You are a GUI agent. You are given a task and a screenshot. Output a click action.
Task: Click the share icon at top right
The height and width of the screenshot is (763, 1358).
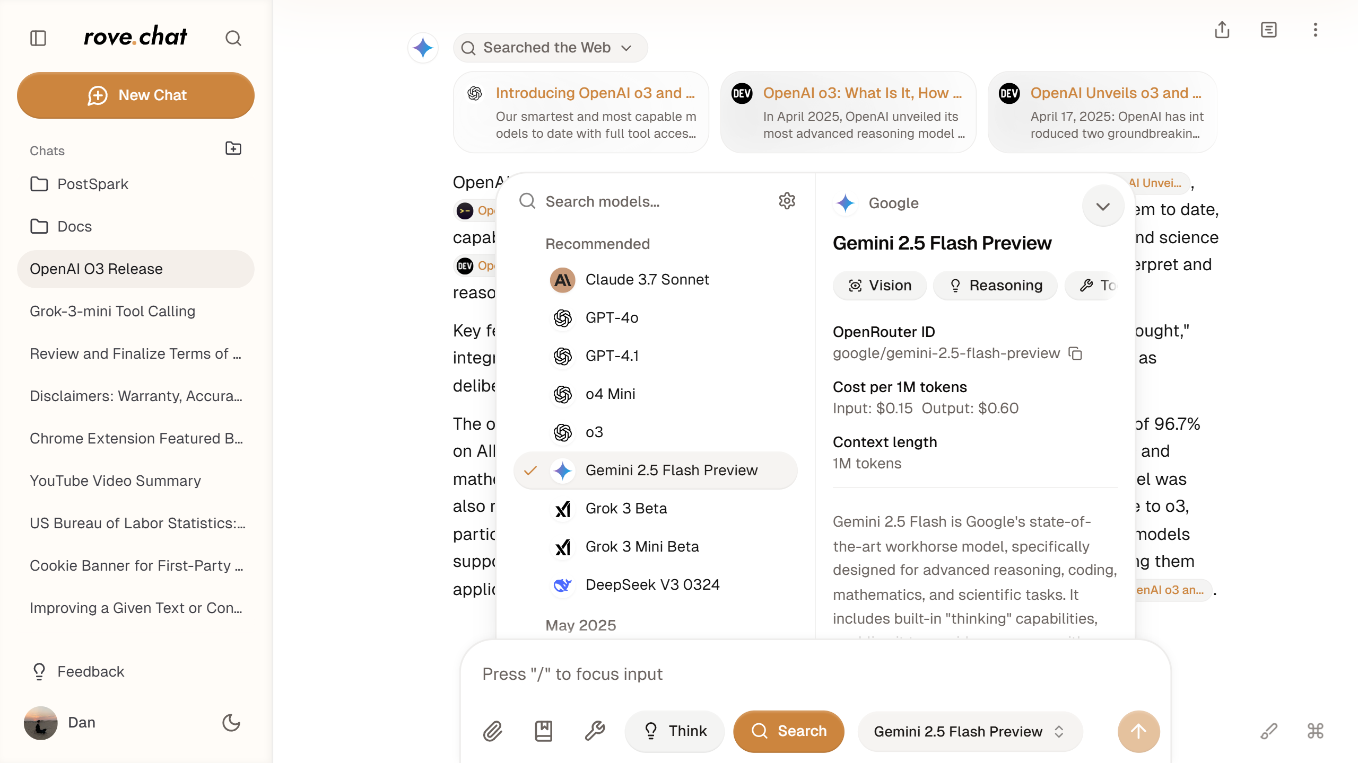[x=1222, y=30]
